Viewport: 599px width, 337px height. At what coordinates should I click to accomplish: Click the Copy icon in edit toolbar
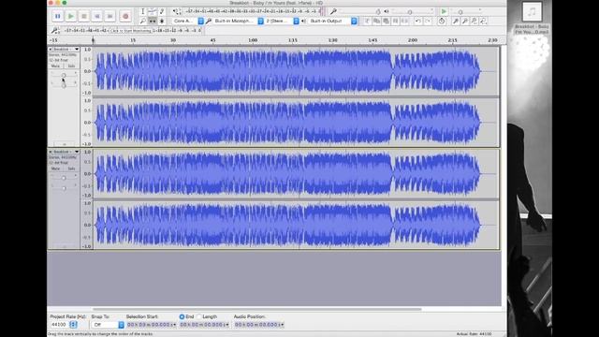click(376, 21)
